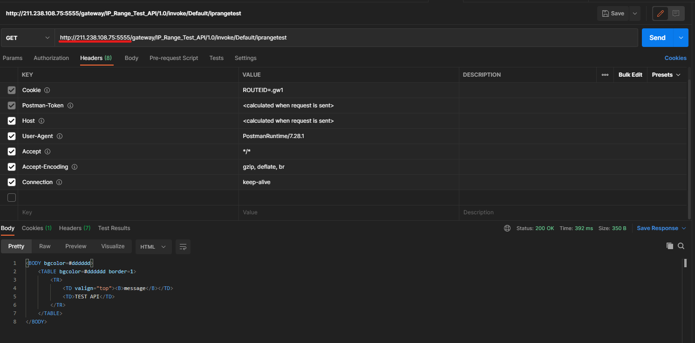Click the info icon beside Cookie
This screenshot has height=343, width=695.
click(47, 90)
